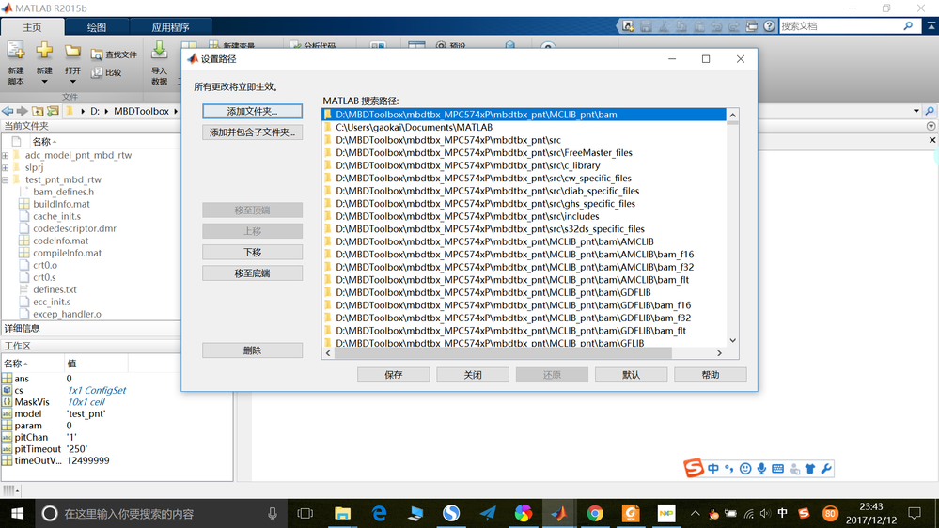The height and width of the screenshot is (528, 939).
Task: Open the Current Folder panel actions button
Action: [x=931, y=126]
